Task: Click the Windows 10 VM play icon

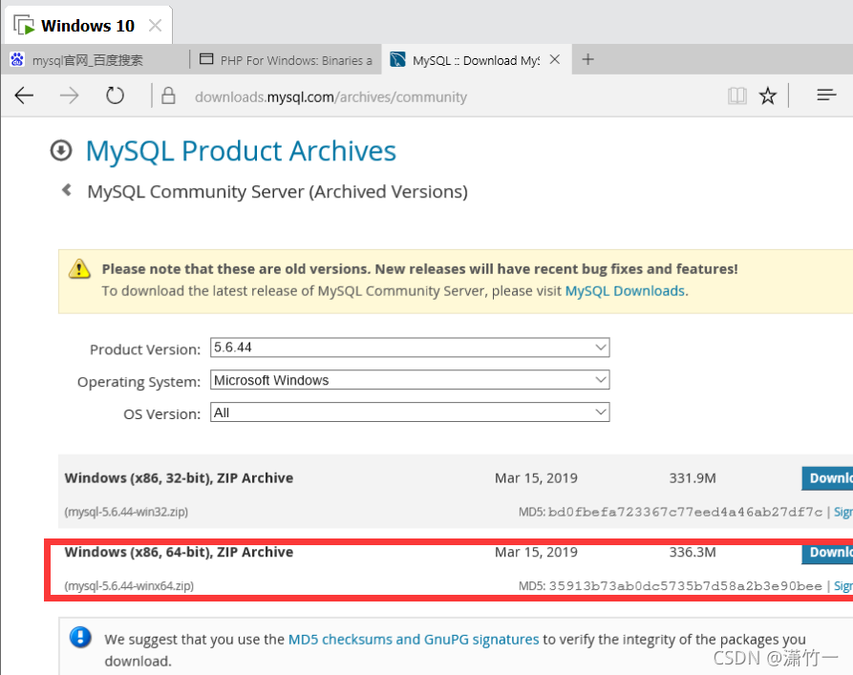Action: pos(24,26)
